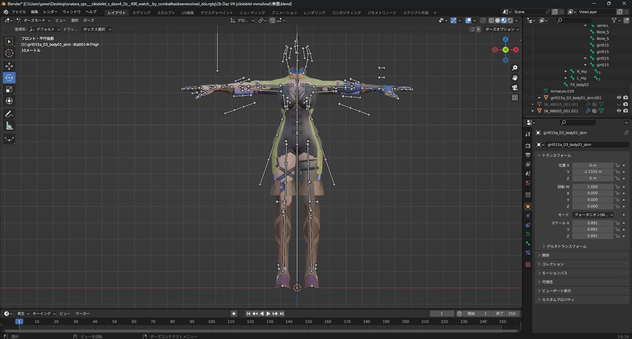Open the Armature data properties tab
The image size is (632, 339).
click(528, 234)
